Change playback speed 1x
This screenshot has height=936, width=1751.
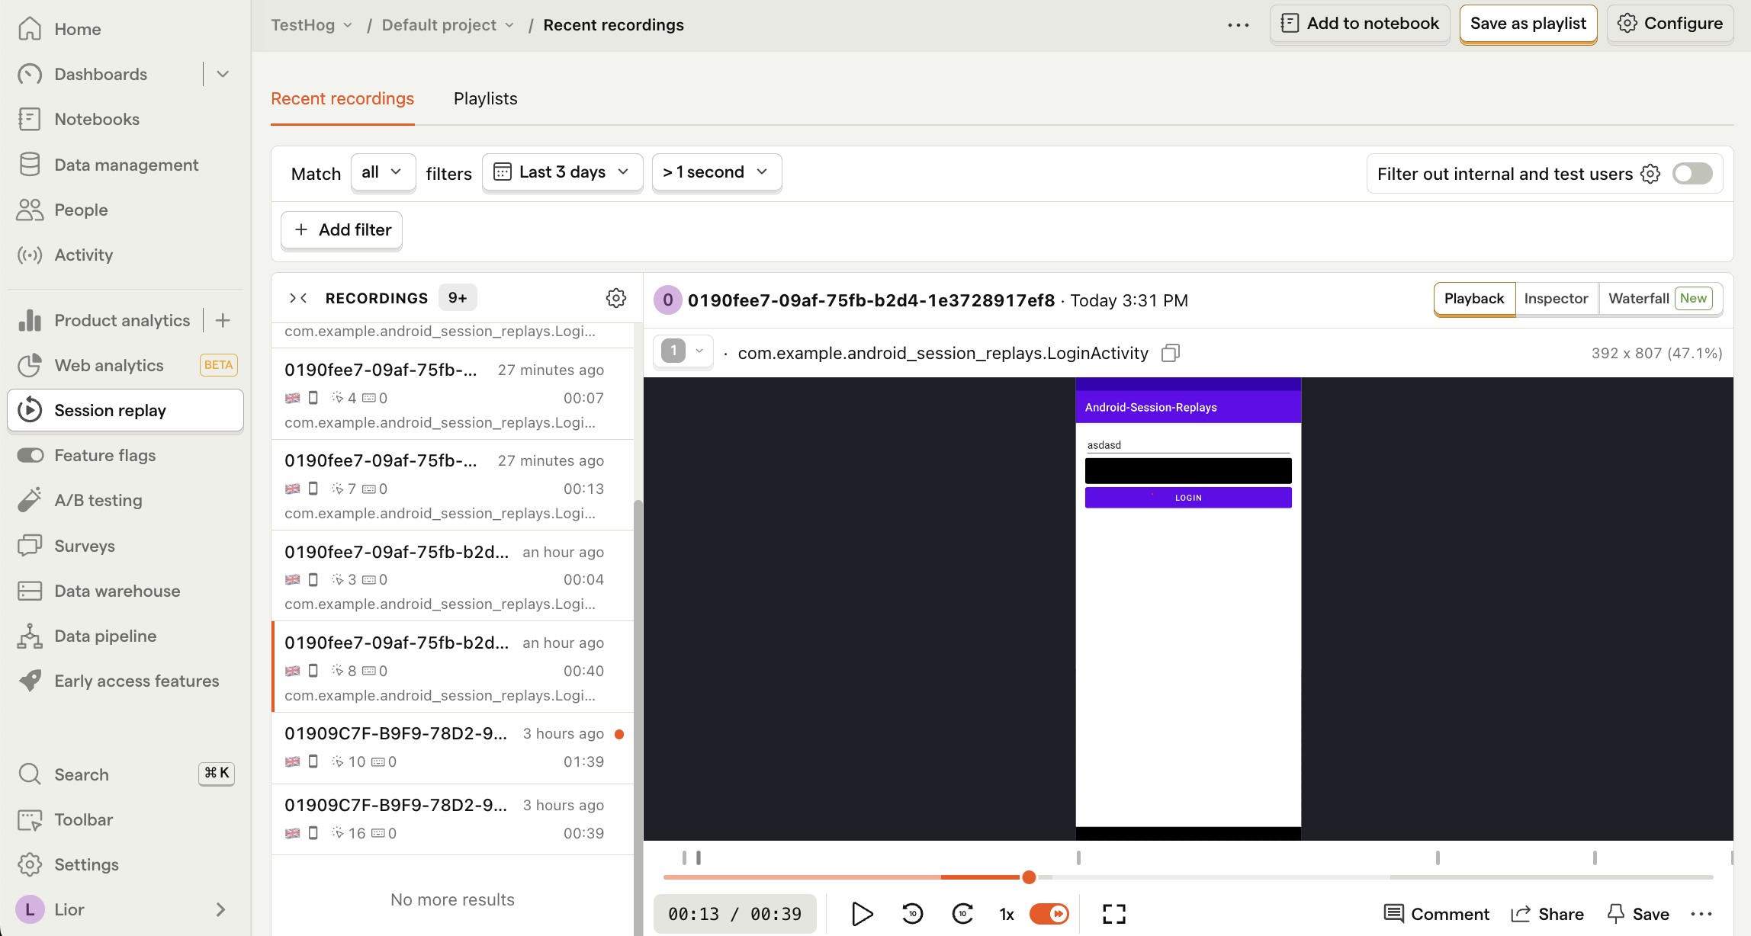(1007, 914)
